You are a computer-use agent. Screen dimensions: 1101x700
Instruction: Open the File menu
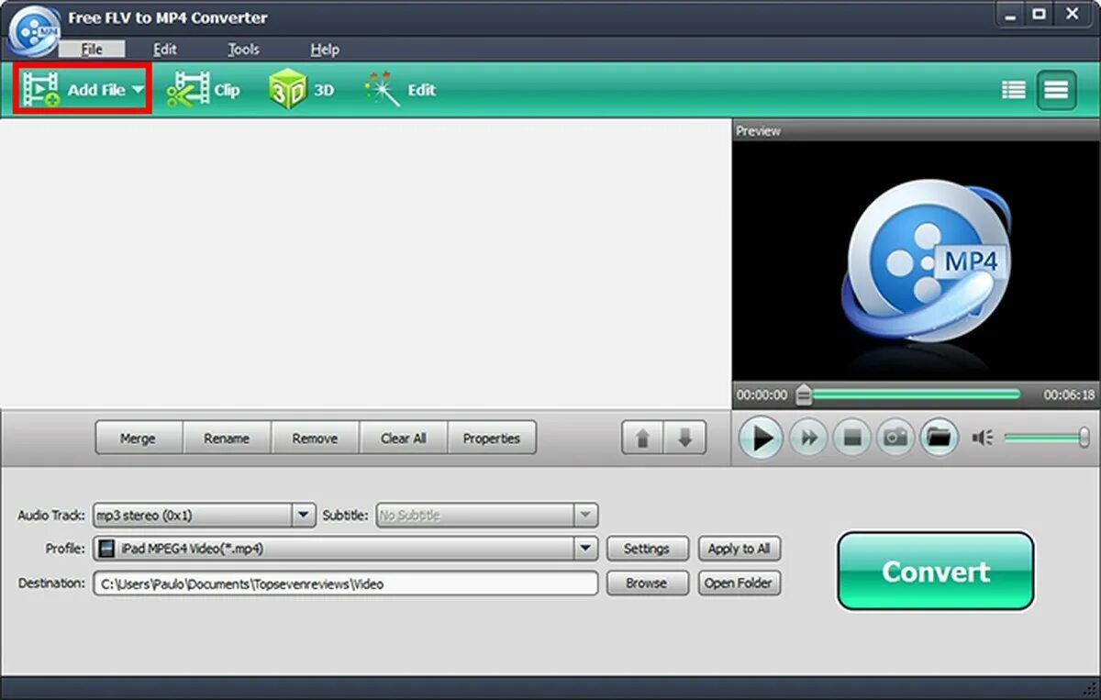[92, 50]
